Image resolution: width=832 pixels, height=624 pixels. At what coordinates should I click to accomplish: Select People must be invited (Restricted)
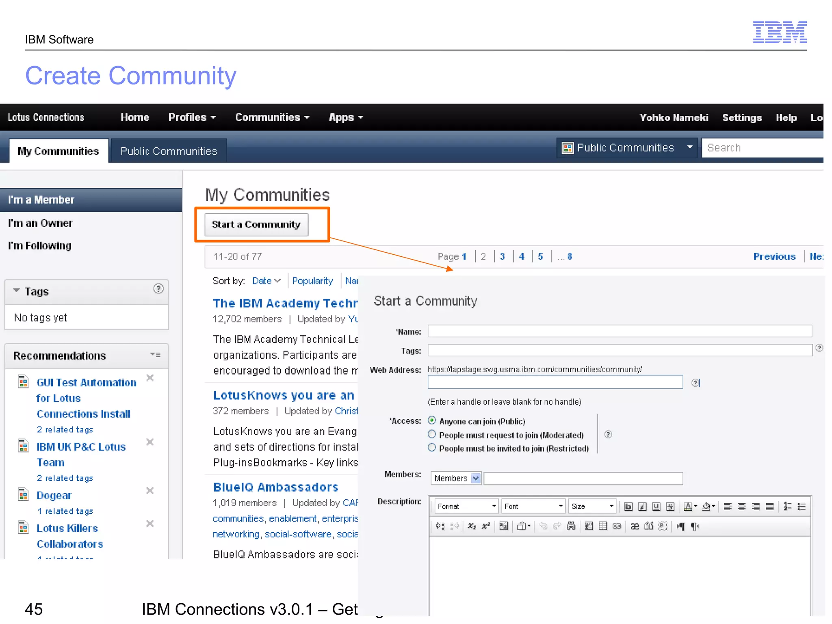pos(432,448)
